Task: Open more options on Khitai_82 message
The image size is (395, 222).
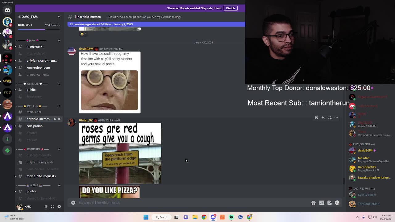Action: tap(336, 117)
